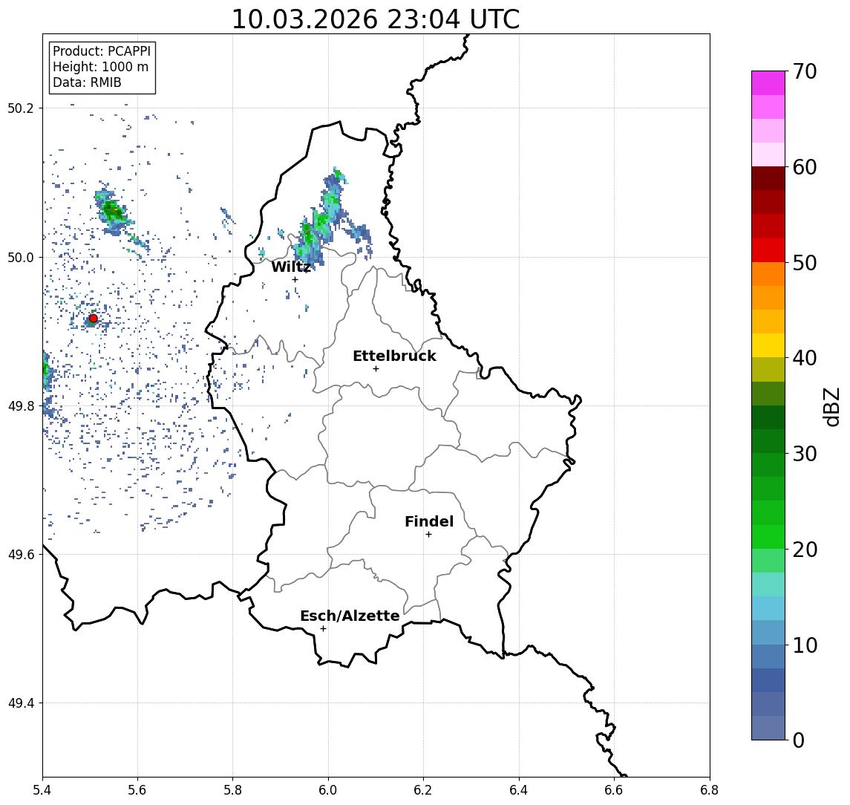Click the colorbar 70 tick label

click(805, 71)
